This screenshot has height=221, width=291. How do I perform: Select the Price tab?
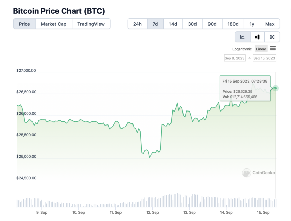click(25, 24)
